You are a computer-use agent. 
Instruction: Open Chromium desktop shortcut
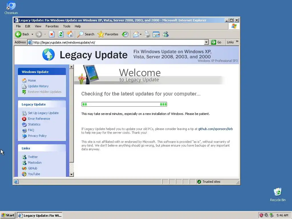(x=11, y=8)
